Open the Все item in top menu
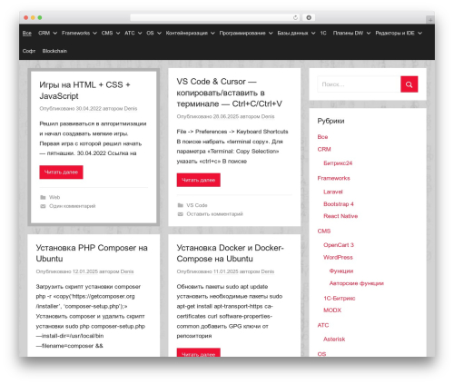The image size is (454, 384). (x=27, y=33)
